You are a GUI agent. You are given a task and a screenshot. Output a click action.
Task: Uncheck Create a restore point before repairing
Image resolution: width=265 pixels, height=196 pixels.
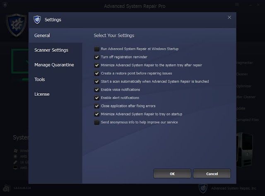pyautogui.click(x=96, y=73)
